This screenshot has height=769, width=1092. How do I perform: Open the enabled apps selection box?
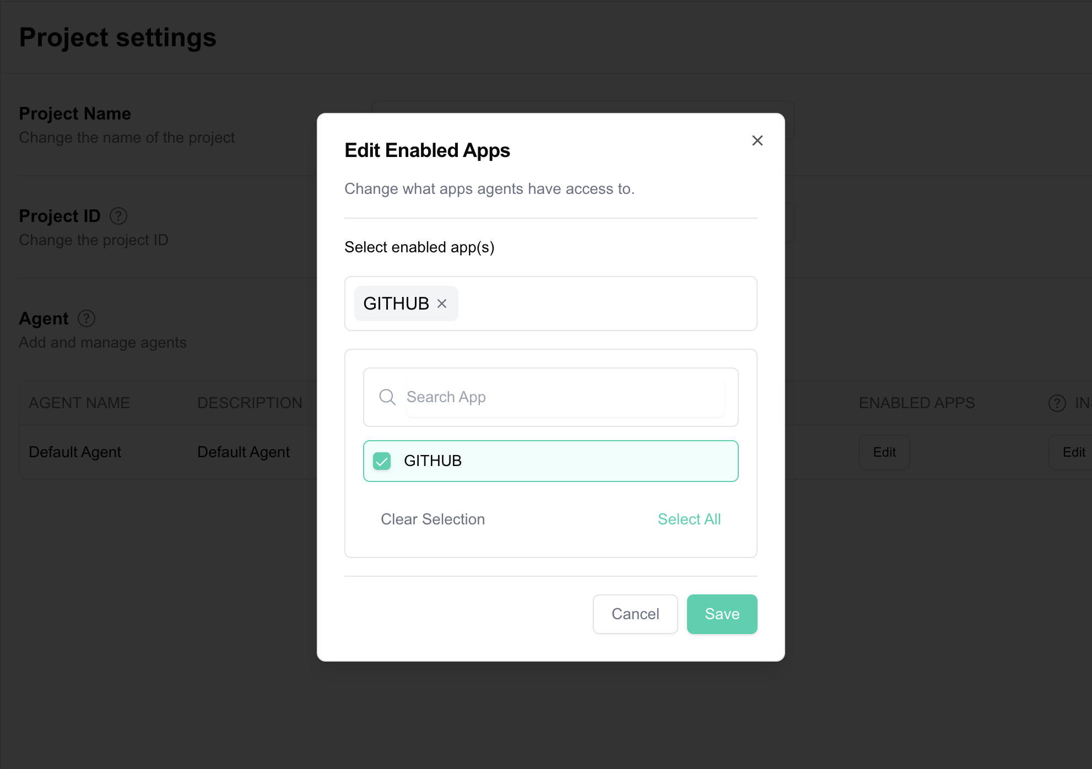606,304
